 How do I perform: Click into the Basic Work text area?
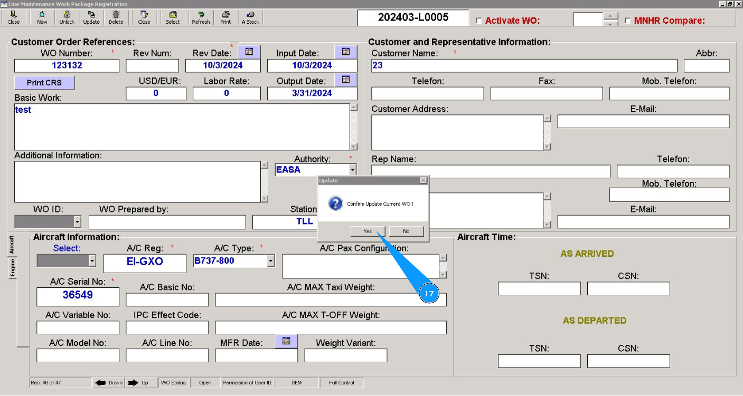[x=182, y=127]
